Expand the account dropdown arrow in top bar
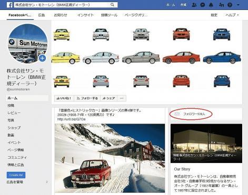Viewport: 248px width, 195px height. [x=238, y=5]
